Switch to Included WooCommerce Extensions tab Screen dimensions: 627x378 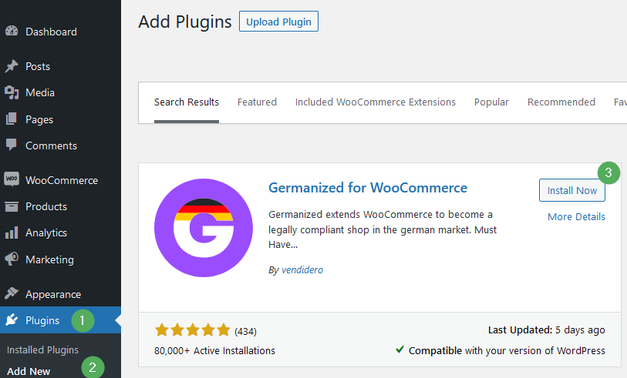point(376,102)
